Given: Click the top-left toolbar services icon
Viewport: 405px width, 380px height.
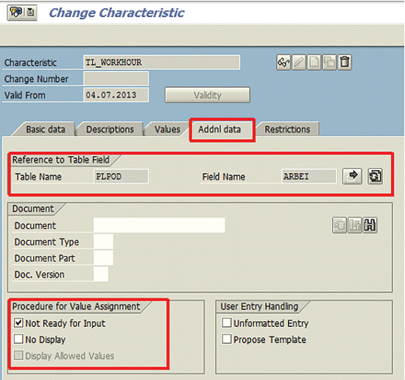Looking at the screenshot, I should point(15,12).
